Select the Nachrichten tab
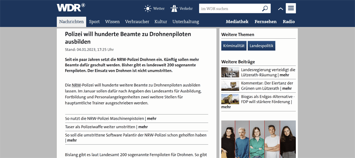 (71, 22)
